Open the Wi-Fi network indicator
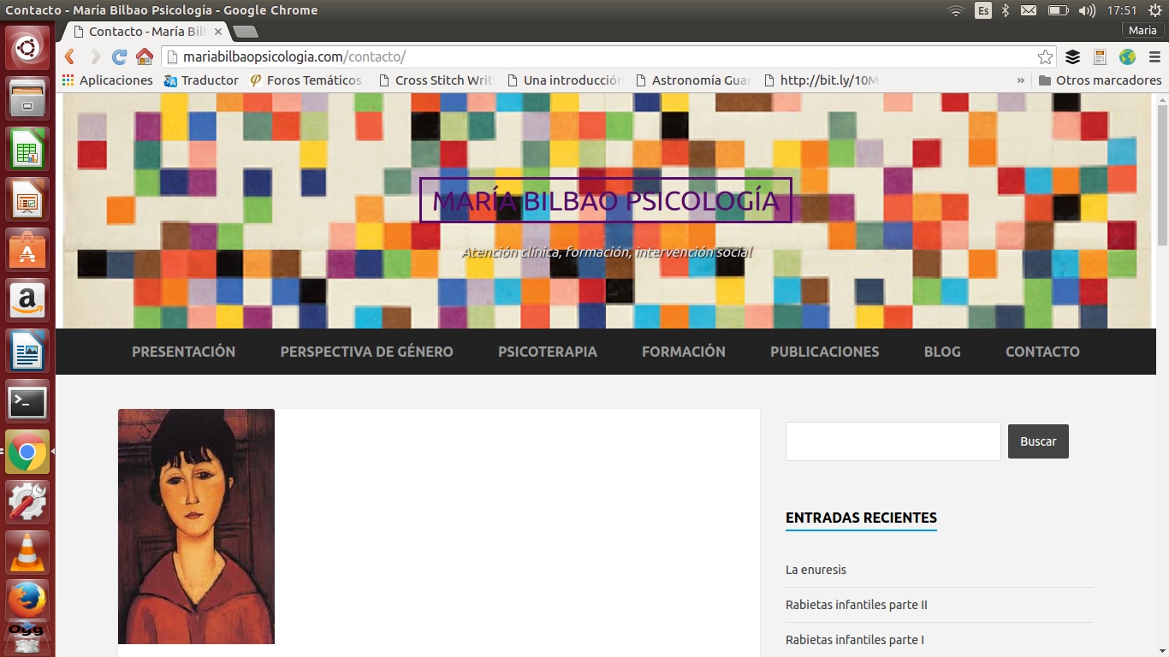 pyautogui.click(x=956, y=10)
